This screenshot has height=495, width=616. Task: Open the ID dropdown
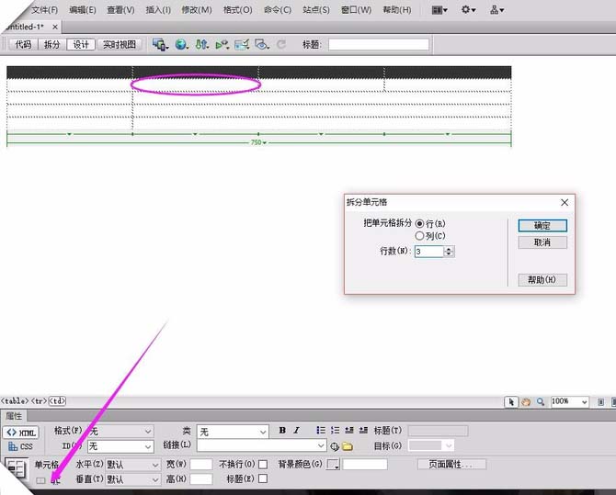(x=120, y=446)
